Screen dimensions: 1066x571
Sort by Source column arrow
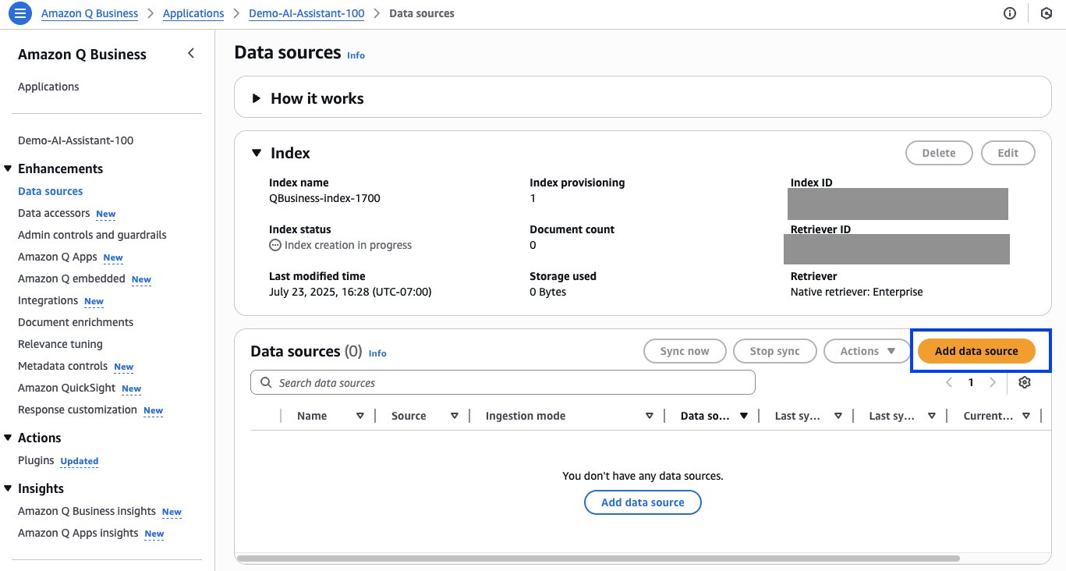pyautogui.click(x=454, y=416)
